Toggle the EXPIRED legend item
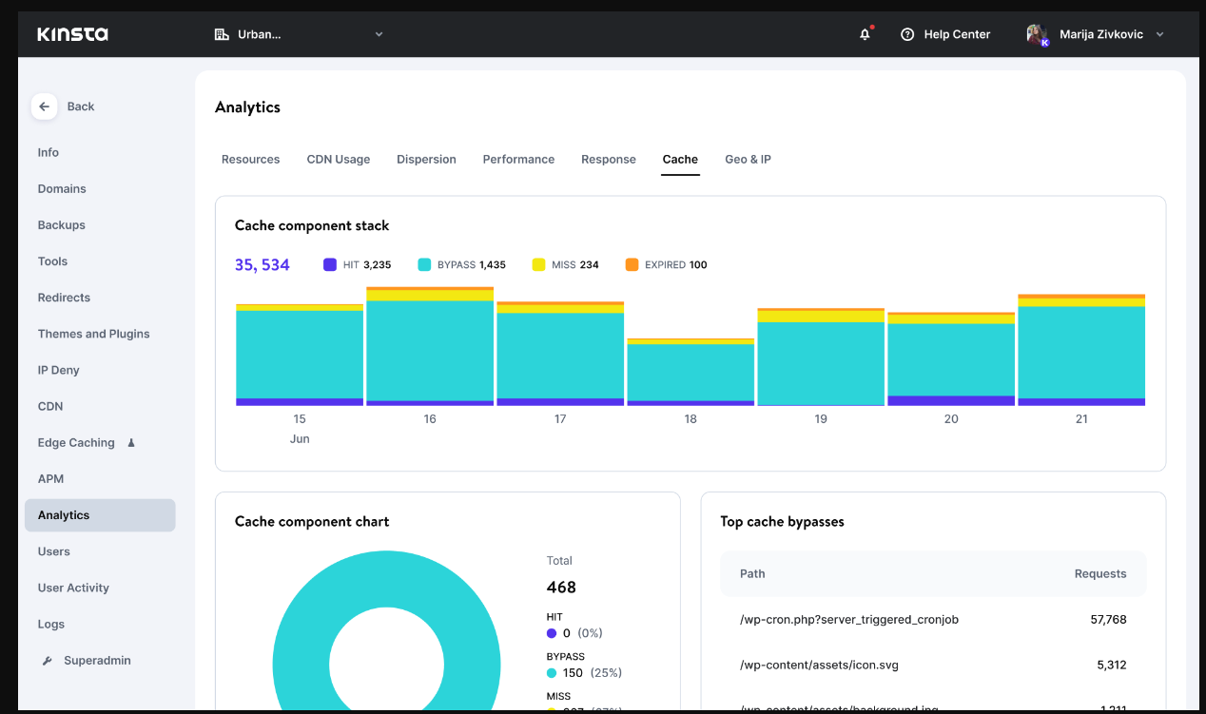1206x714 pixels. (x=665, y=264)
